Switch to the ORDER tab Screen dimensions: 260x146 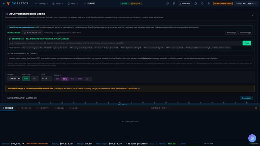(8, 108)
